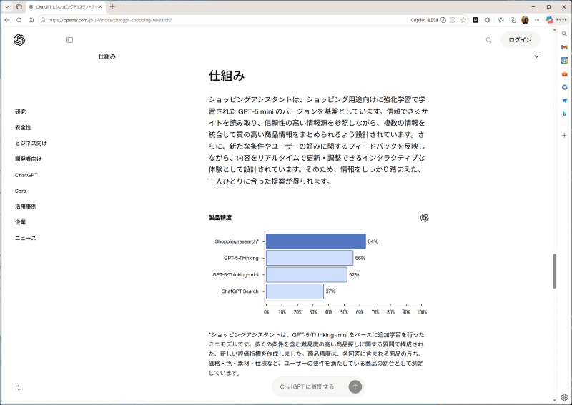Open the blue W icon in the Edge sidebar
Image resolution: width=572 pixels, height=405 pixels.
[564, 100]
